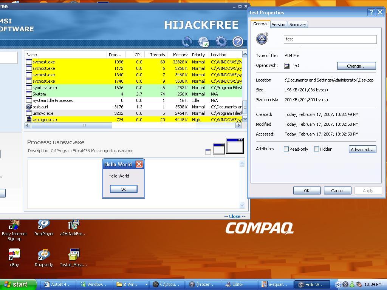
Task: Click the Messenger buddy tray icon
Action: (352, 284)
